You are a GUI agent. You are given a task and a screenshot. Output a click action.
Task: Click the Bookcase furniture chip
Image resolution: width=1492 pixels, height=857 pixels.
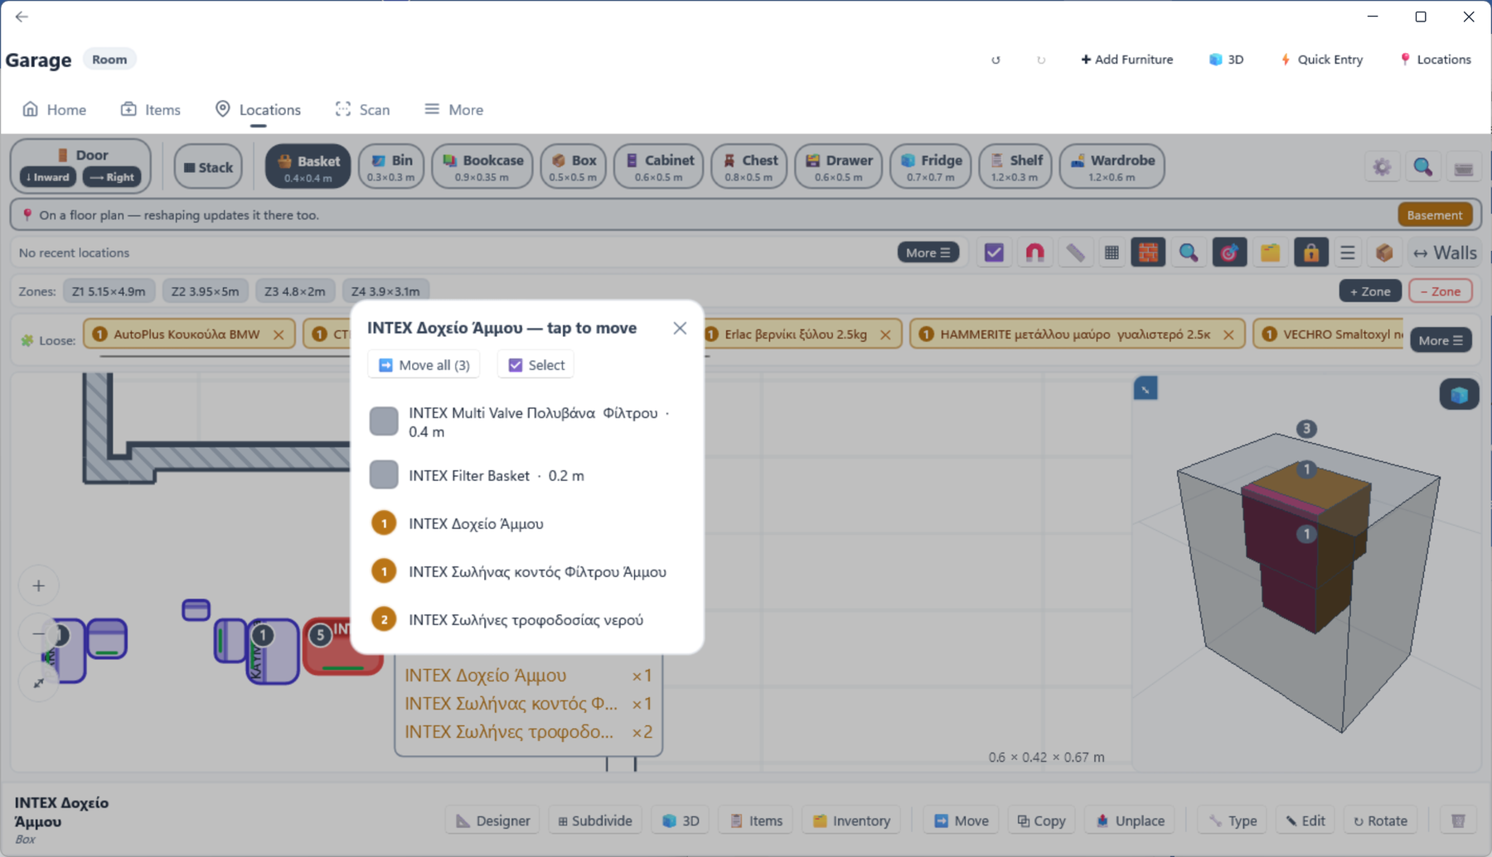point(482,166)
